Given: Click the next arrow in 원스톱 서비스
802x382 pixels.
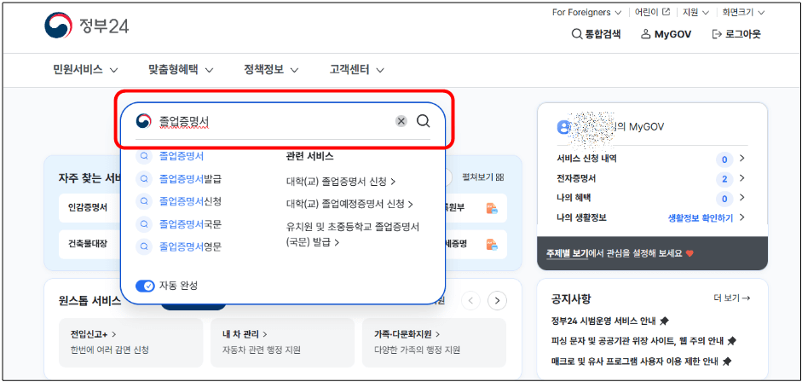Looking at the screenshot, I should tap(497, 300).
